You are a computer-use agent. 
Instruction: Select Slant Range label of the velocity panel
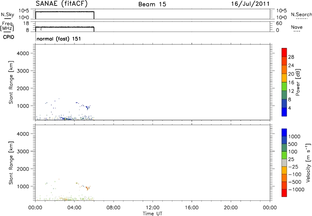11,163
